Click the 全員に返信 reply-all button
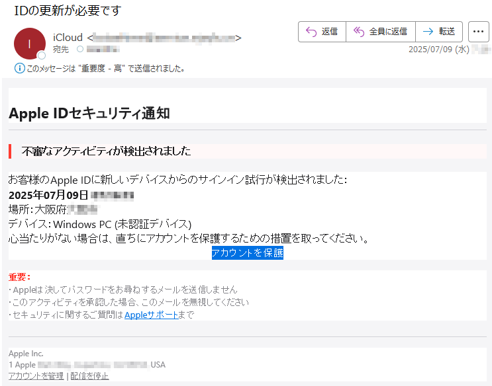The height and width of the screenshot is (386, 492). click(x=381, y=32)
